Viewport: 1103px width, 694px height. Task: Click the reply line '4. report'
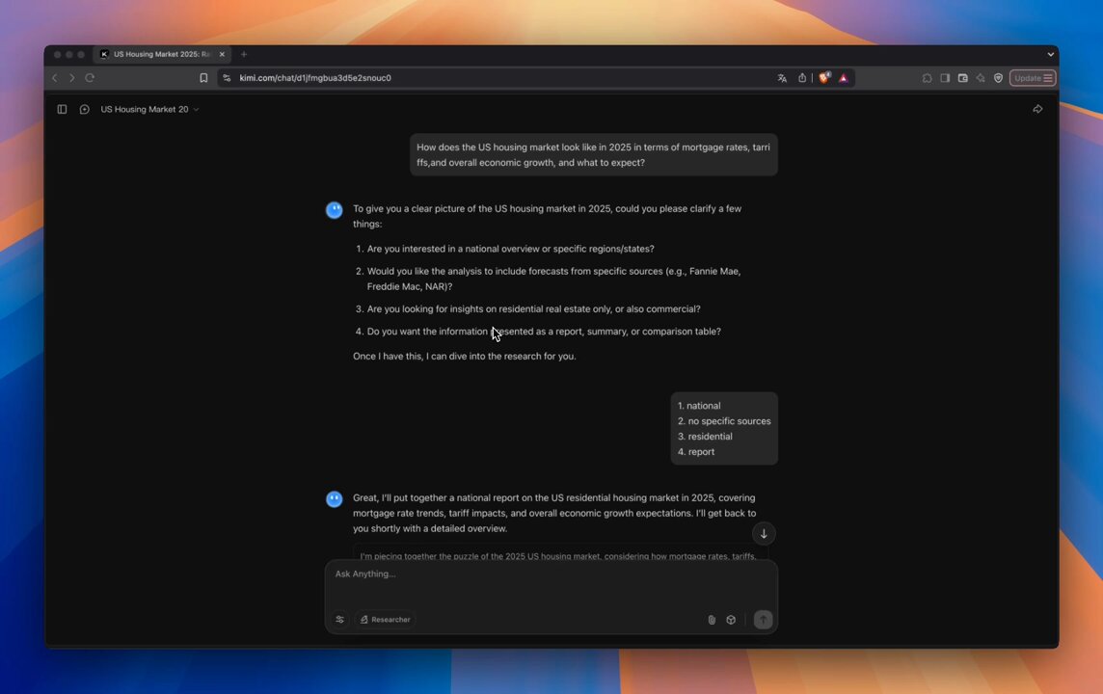tap(696, 452)
